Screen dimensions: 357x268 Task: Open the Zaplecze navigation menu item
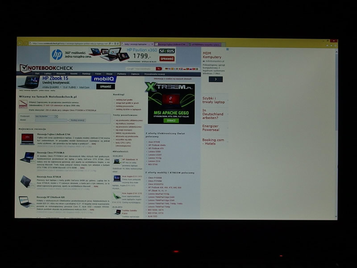(x=135, y=74)
